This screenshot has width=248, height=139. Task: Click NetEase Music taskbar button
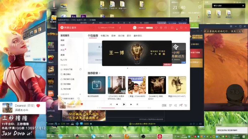point(165,137)
